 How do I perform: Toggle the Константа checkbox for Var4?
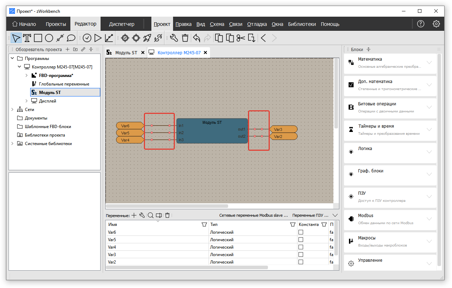pos(301,247)
